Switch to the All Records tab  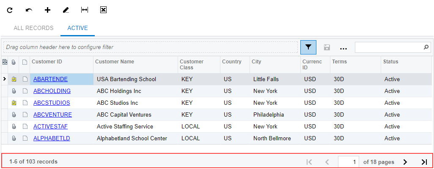coord(33,28)
